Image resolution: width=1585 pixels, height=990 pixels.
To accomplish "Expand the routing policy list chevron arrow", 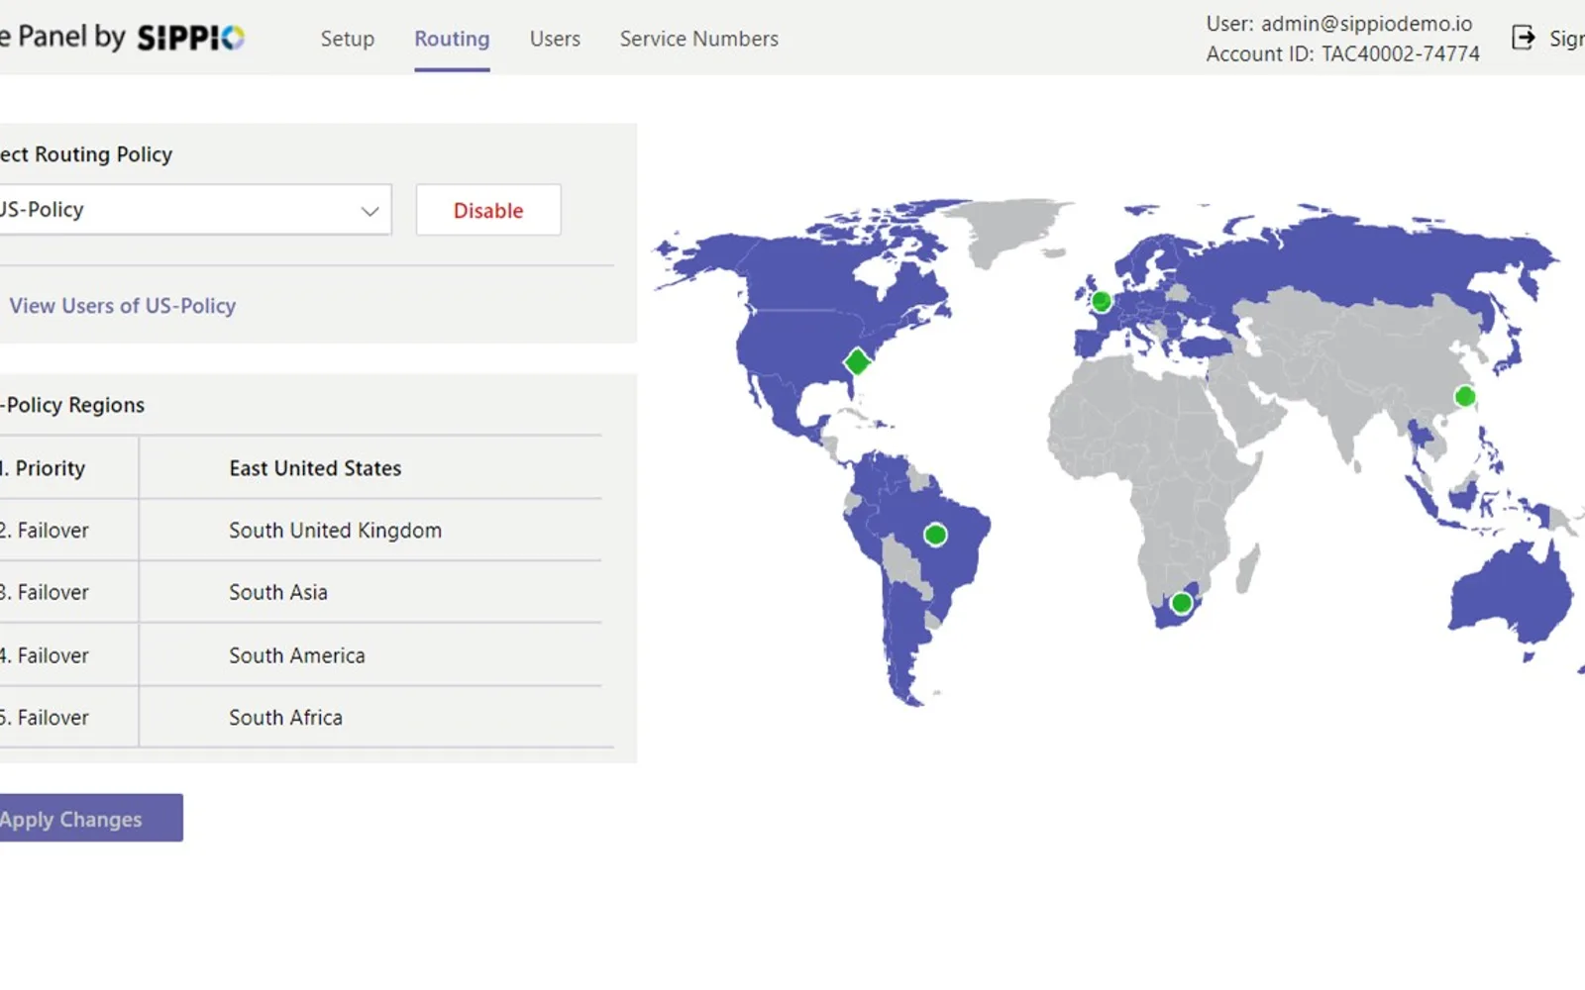I will click(x=370, y=211).
